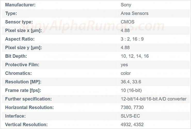Select the CMOS sensor type value
This screenshot has height=129, width=191.
pyautogui.click(x=128, y=22)
